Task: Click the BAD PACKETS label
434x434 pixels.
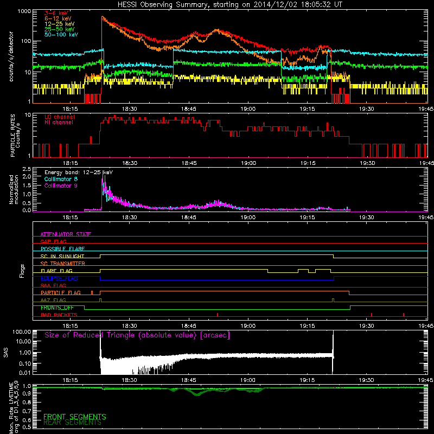Action: (x=59, y=315)
